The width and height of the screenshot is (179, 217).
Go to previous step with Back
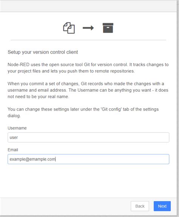pos(140,206)
